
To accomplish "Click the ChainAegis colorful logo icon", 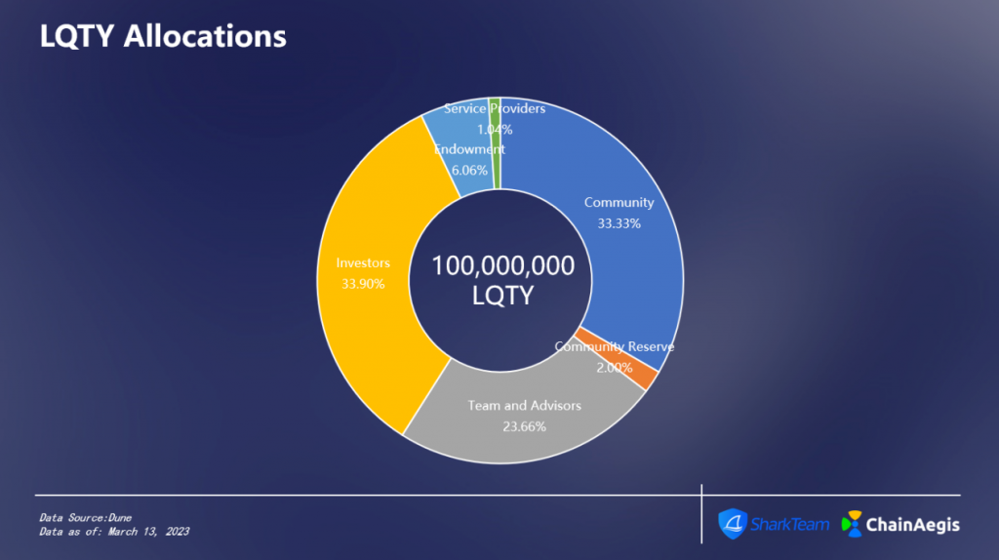I will click(x=852, y=524).
